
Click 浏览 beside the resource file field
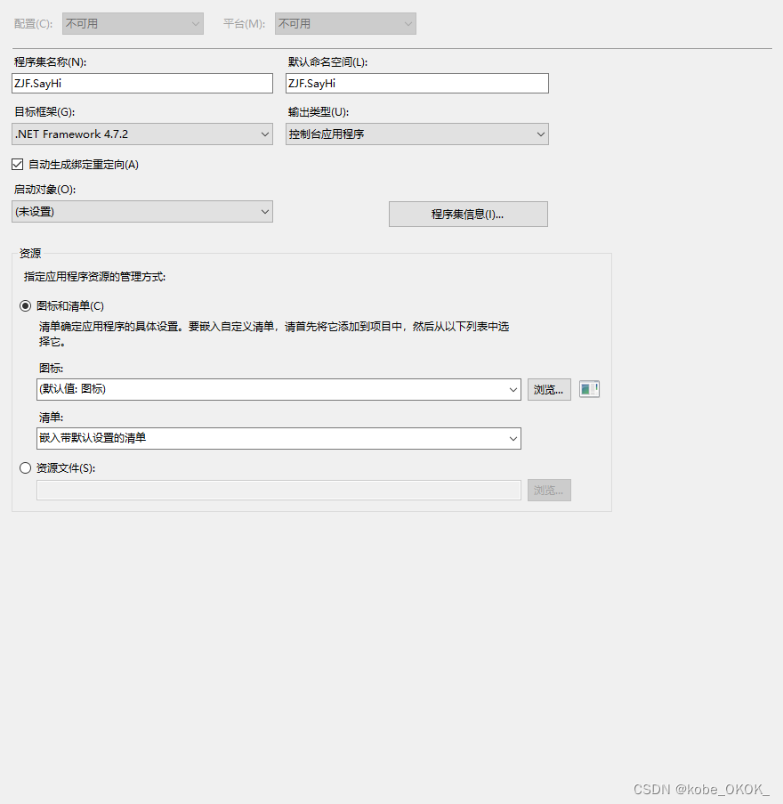(549, 490)
